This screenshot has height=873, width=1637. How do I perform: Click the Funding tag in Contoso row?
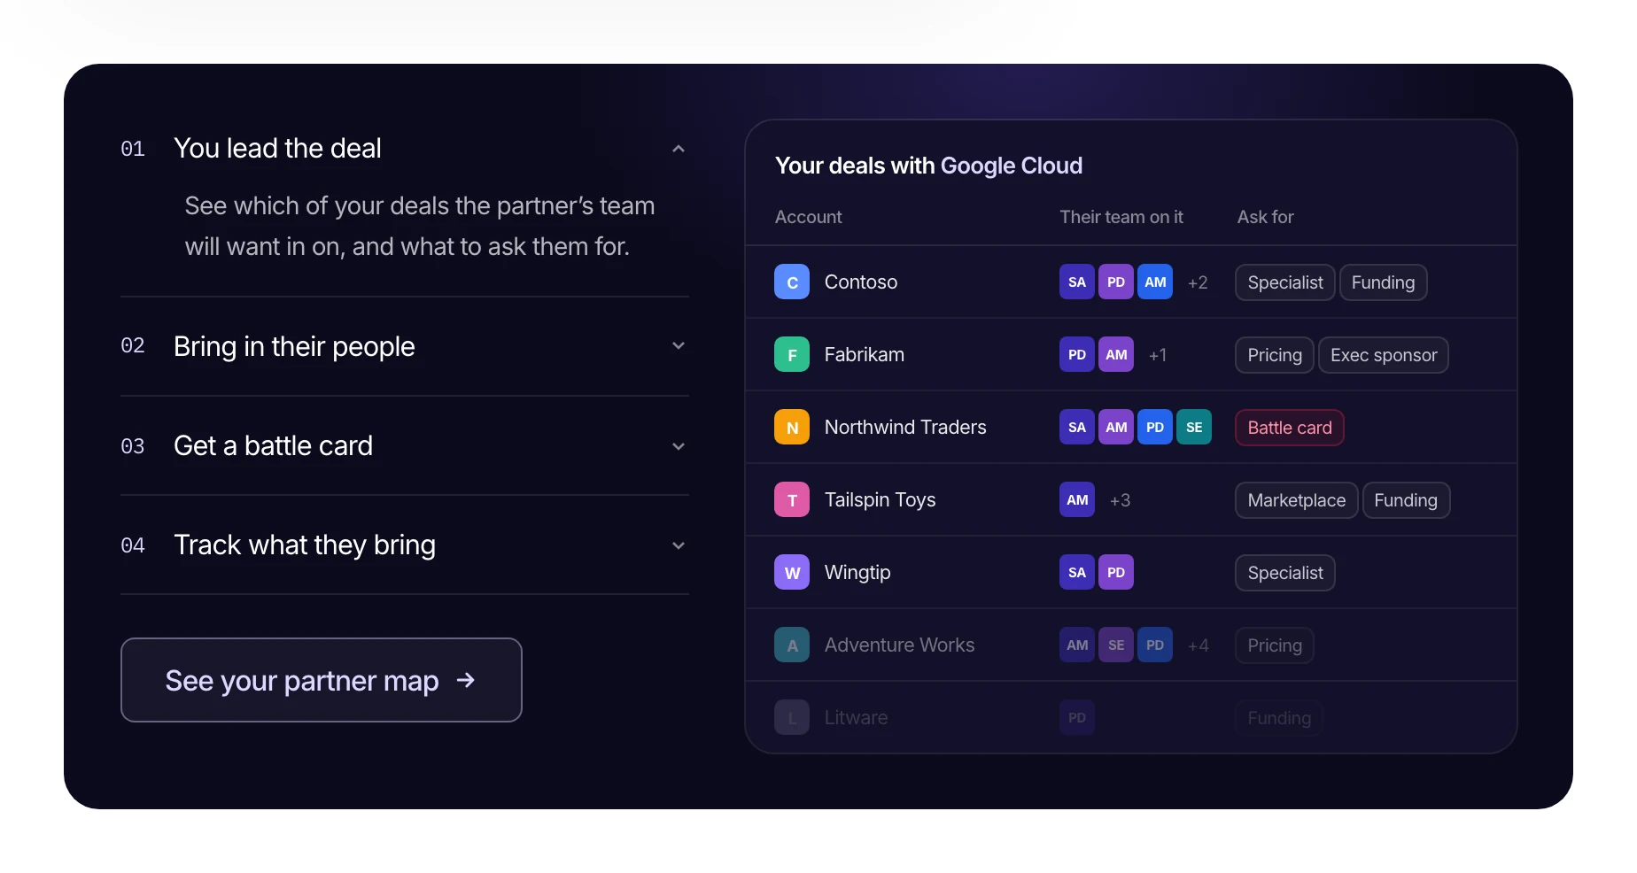coord(1384,282)
